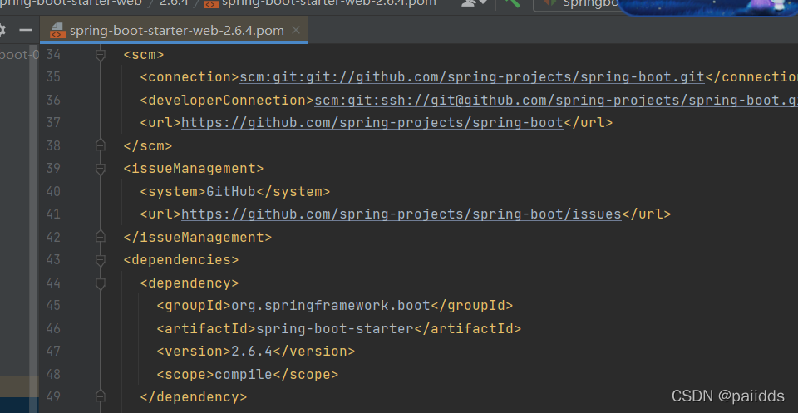Viewport: 798px width, 413px height.
Task: Click the spring-boot-starter-web-2.6.4.pom breadcrumb
Action: [x=319, y=2]
